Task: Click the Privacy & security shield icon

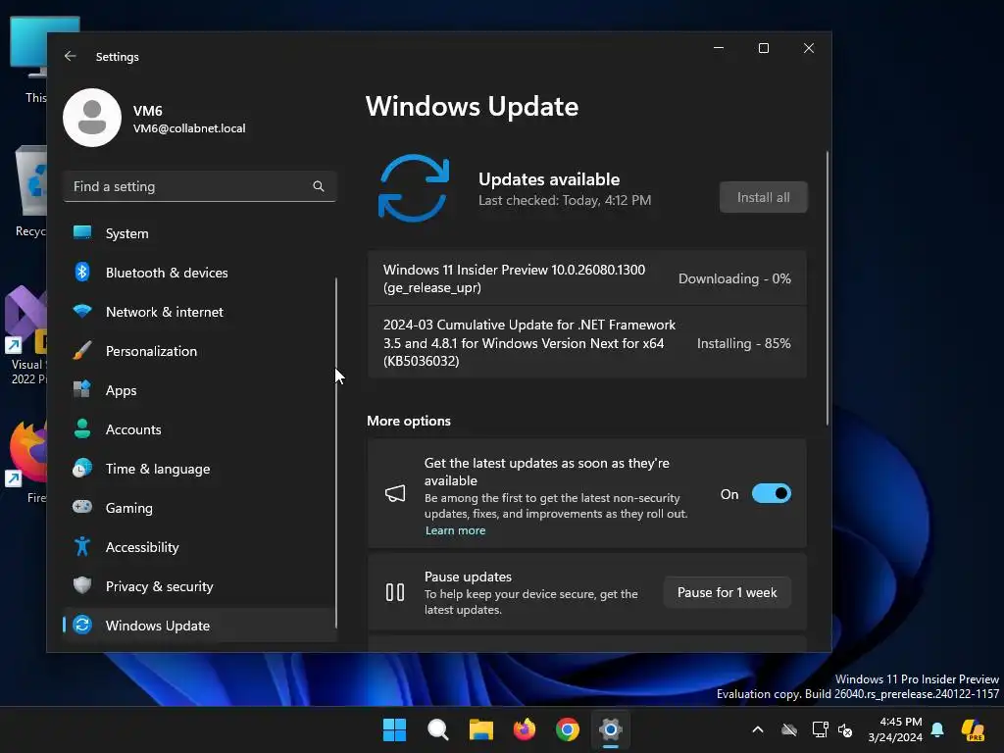Action: coord(82,585)
